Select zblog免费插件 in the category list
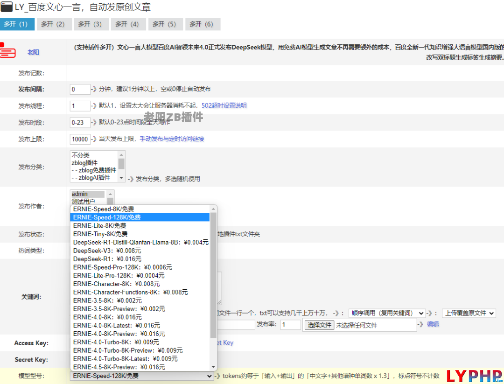 [x=94, y=170]
